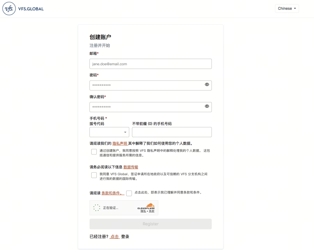Show the password using the eye icon
The width and height of the screenshot is (314, 250).
(207, 85)
